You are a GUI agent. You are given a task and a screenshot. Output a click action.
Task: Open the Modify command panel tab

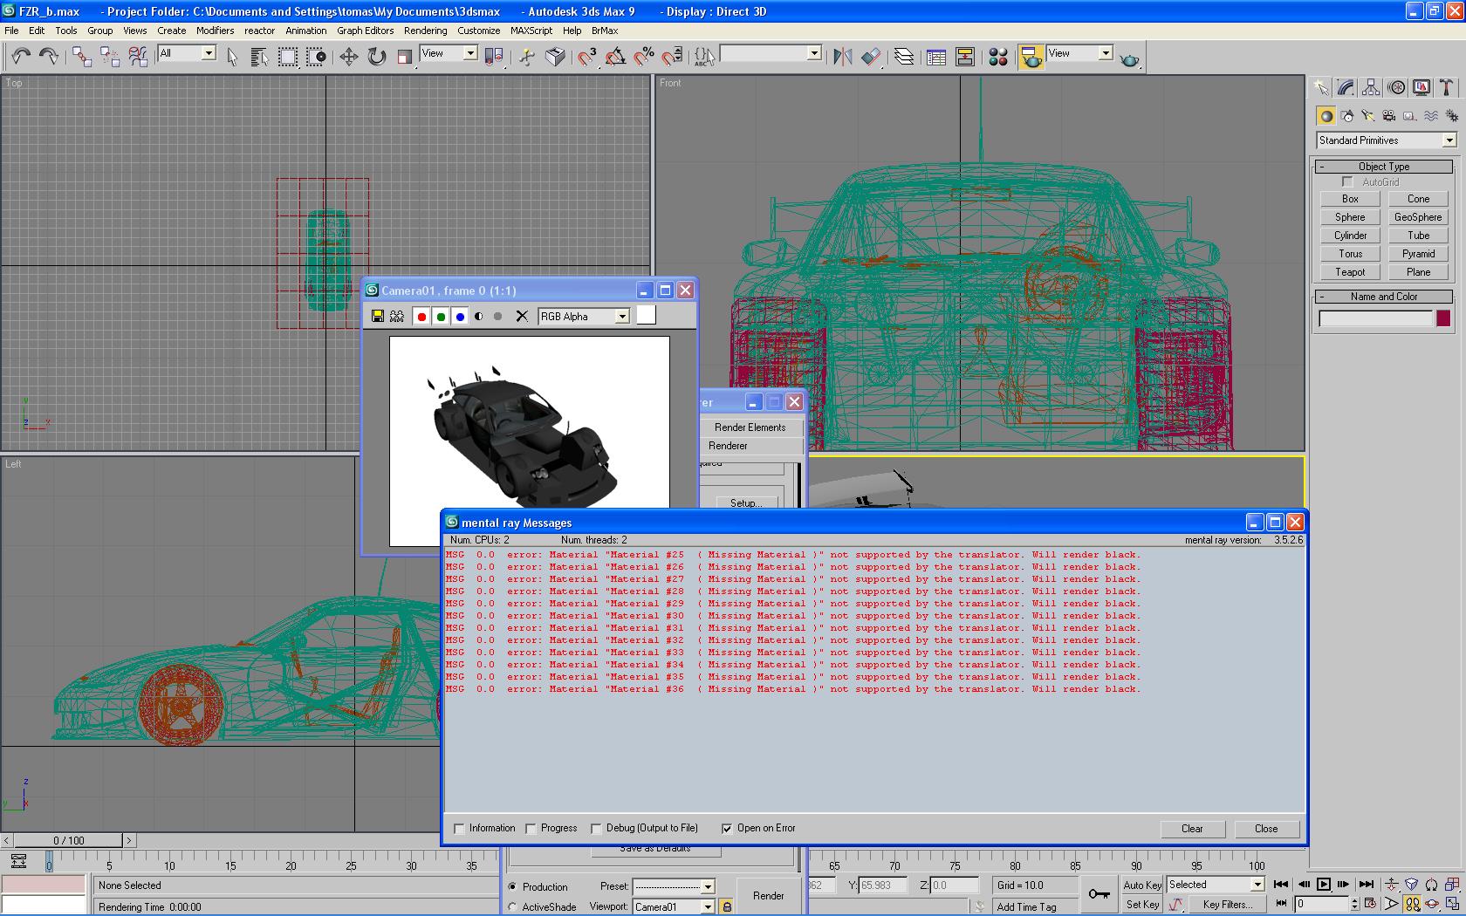[1346, 88]
